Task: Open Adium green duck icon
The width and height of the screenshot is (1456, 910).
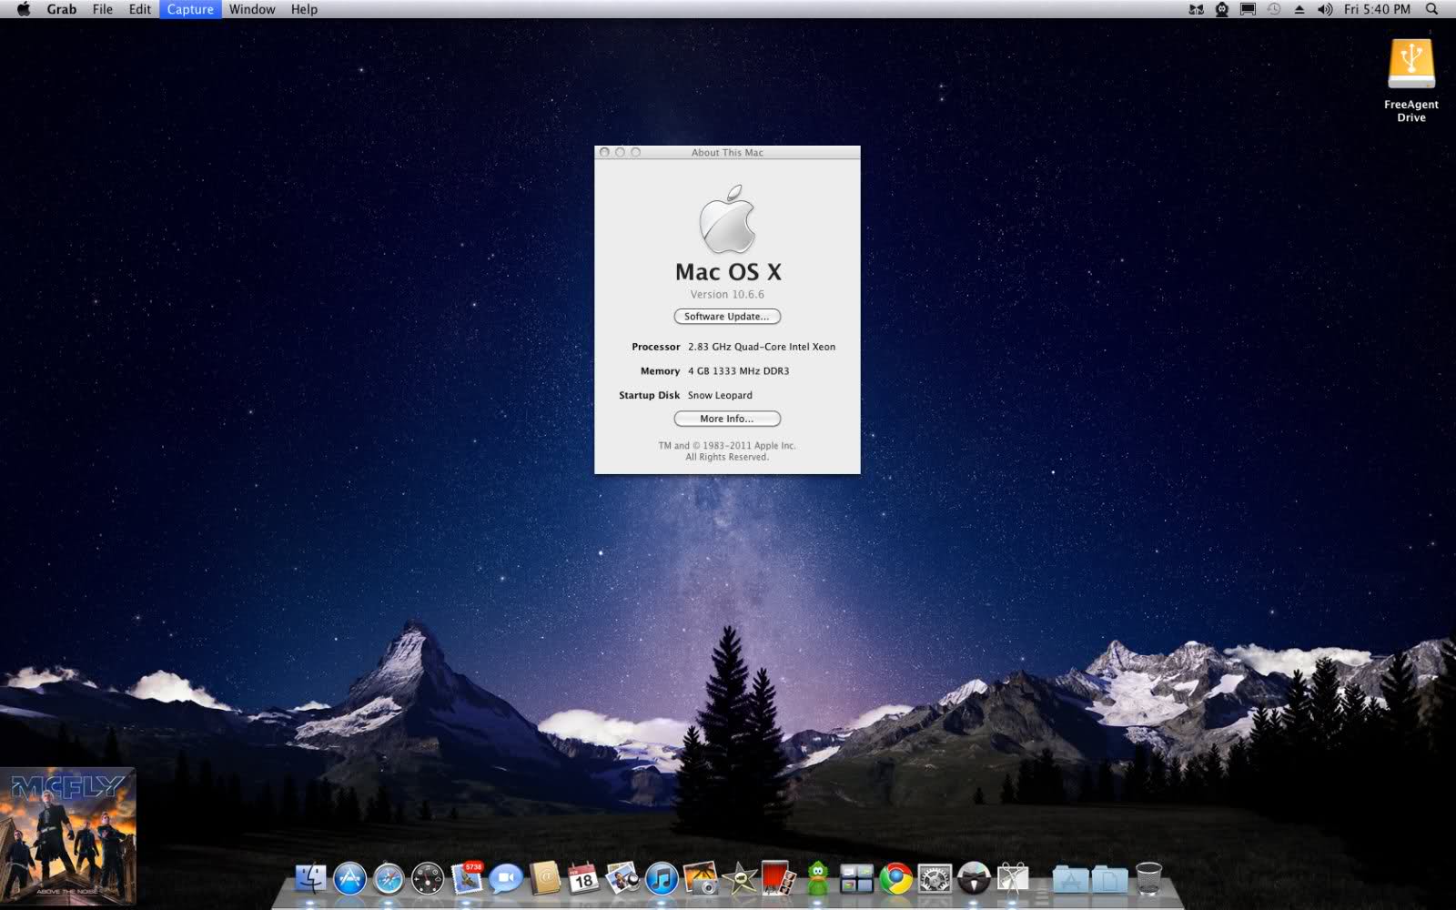Action: [x=817, y=878]
